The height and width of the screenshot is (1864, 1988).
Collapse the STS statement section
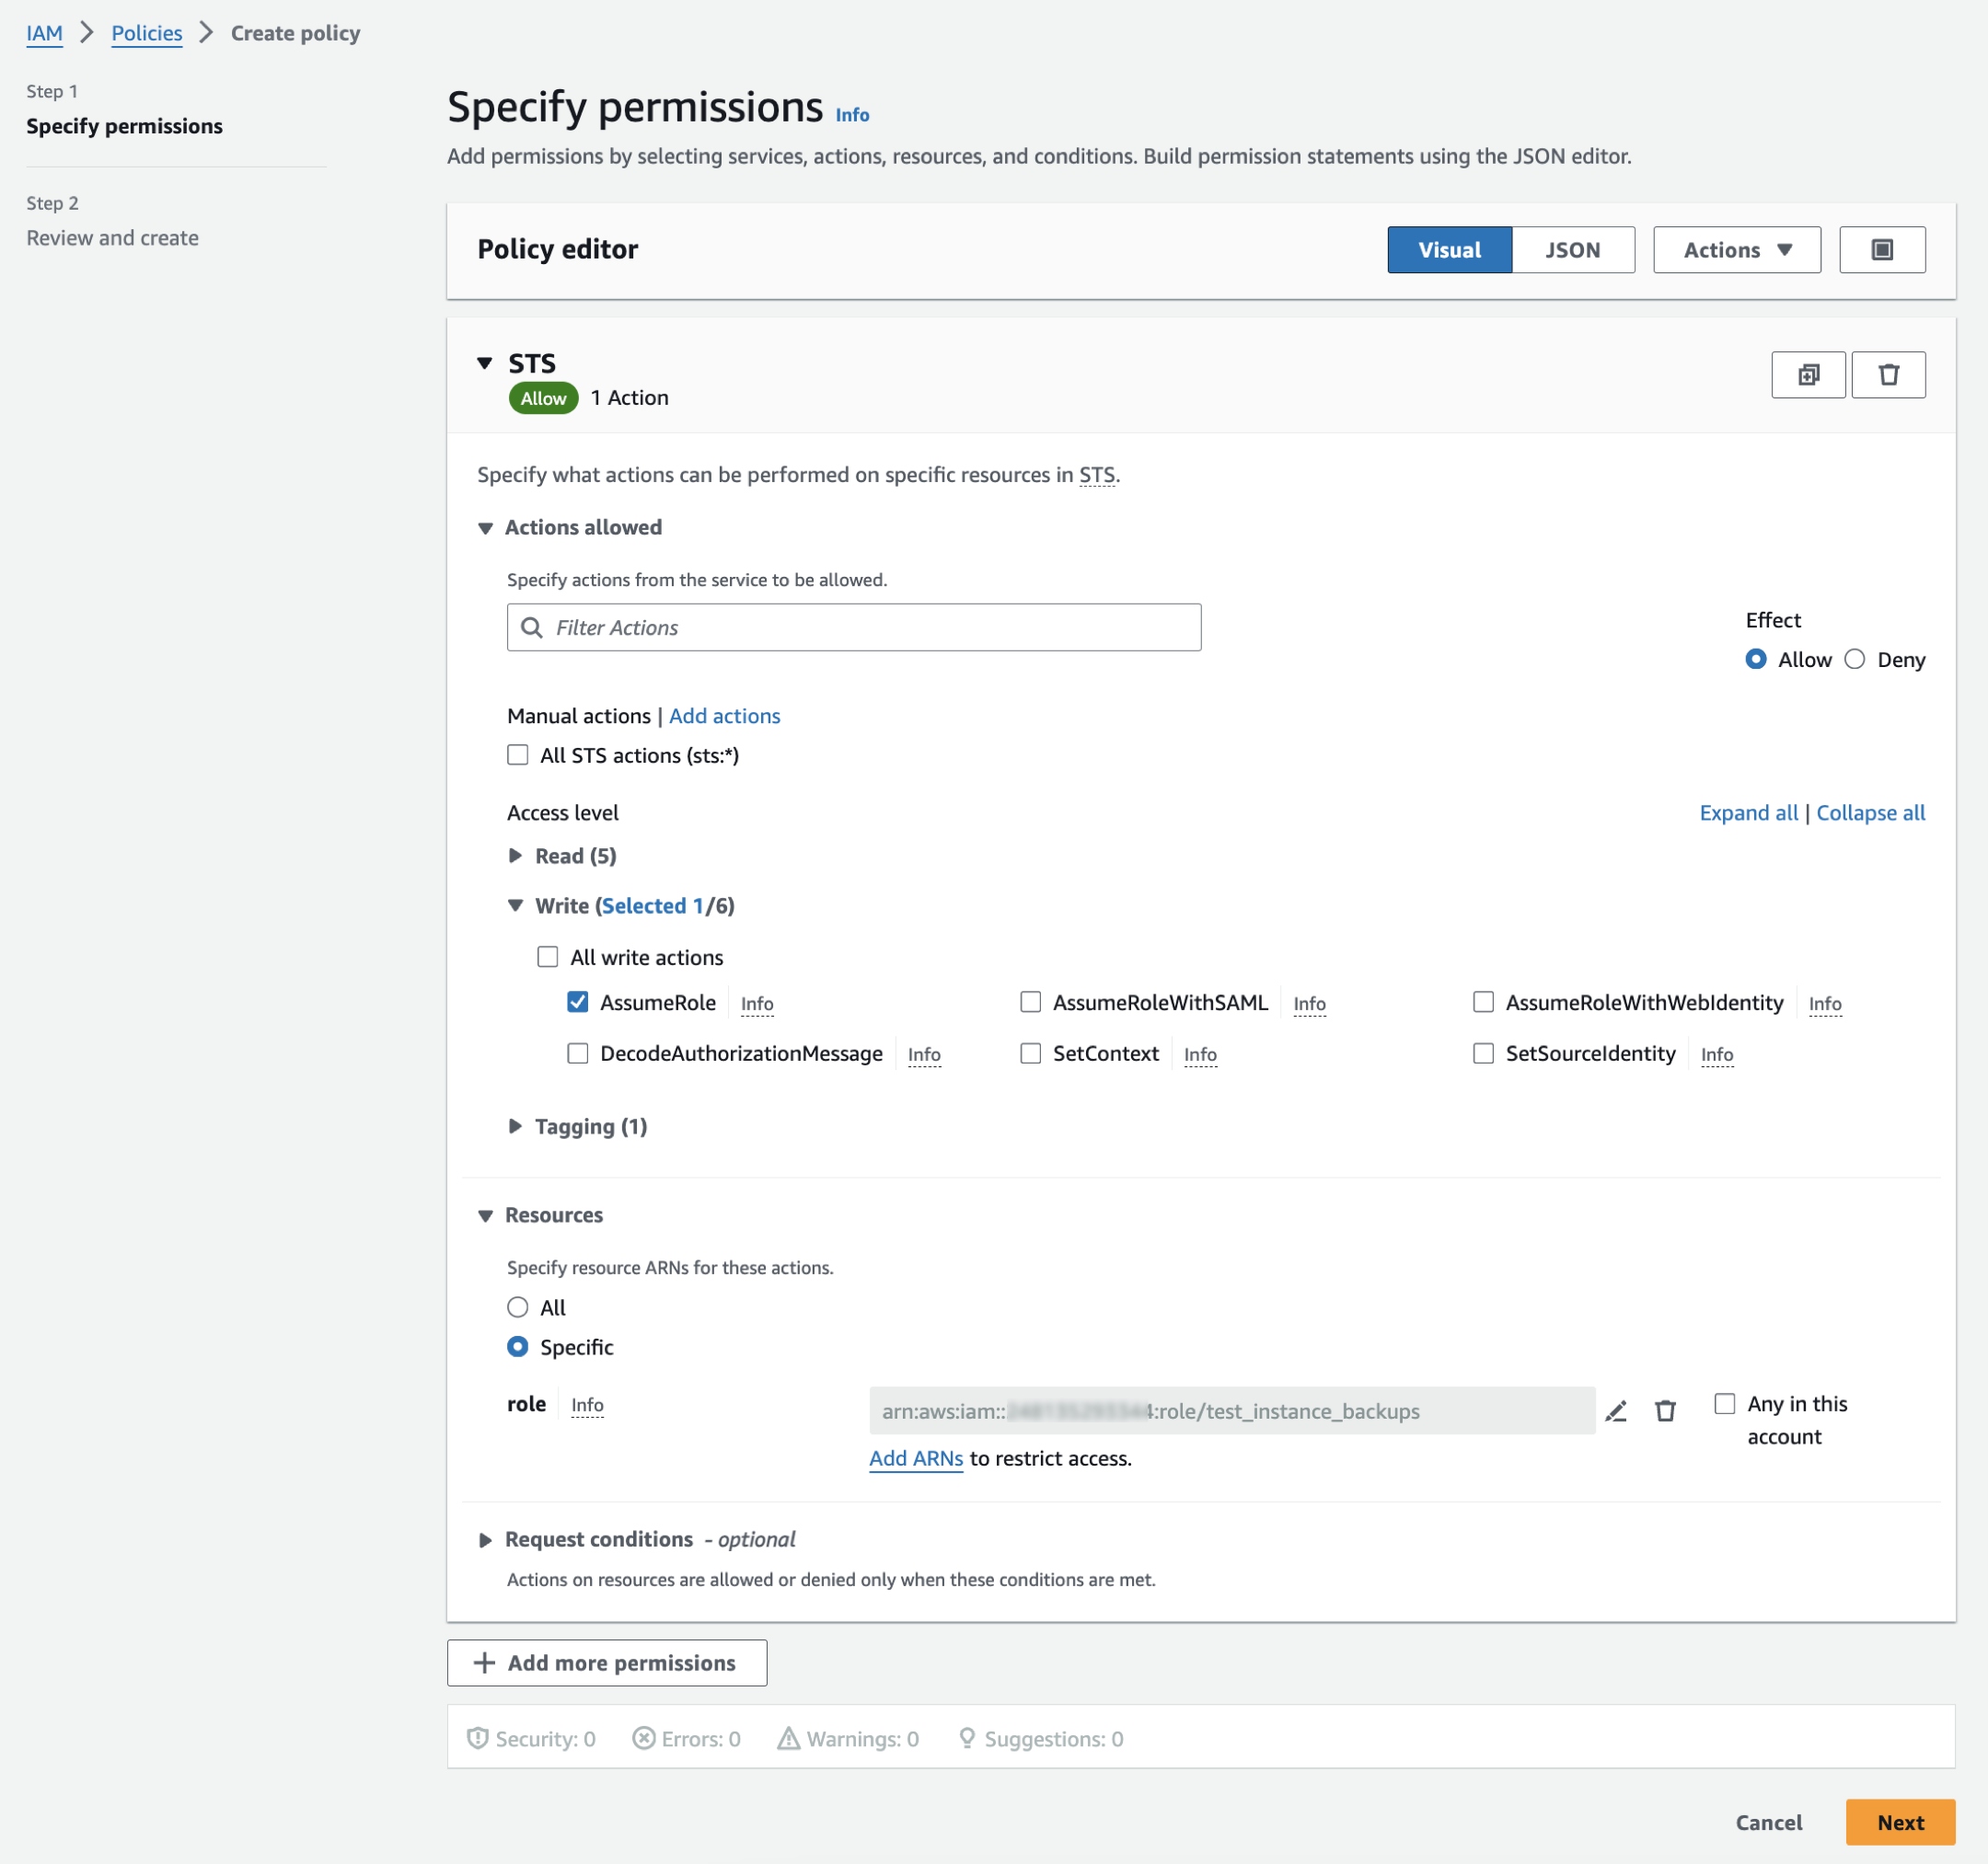click(485, 362)
